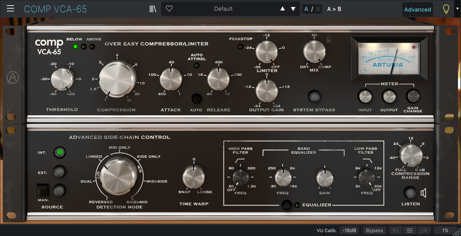Click the lightbulb tutorial icon
The height and width of the screenshot is (236, 461).
point(446,9)
